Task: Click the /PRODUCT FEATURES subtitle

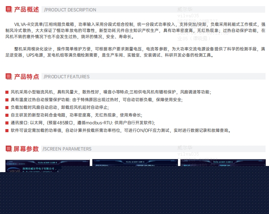Action: pyautogui.click(x=67, y=77)
